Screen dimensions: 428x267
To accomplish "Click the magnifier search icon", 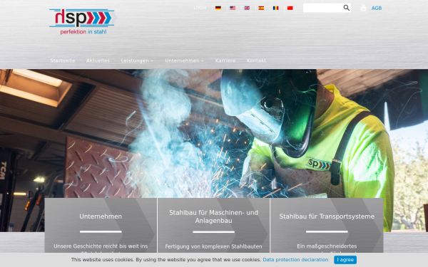I will pos(347,8).
